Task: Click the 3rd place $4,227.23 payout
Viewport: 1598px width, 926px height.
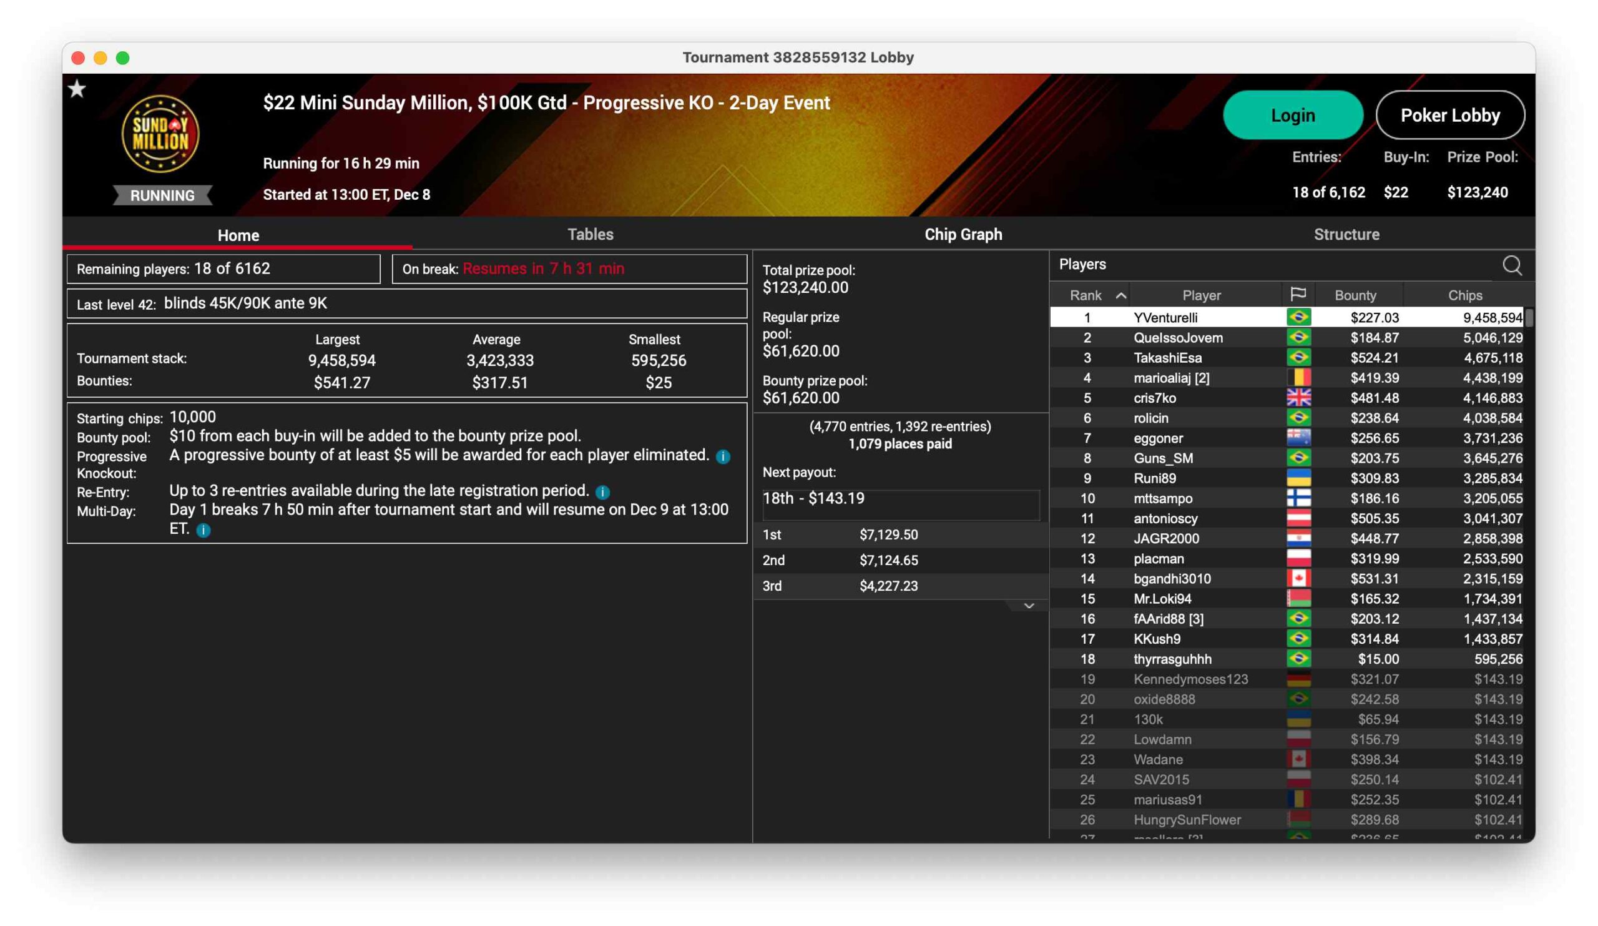Action: 900,586
